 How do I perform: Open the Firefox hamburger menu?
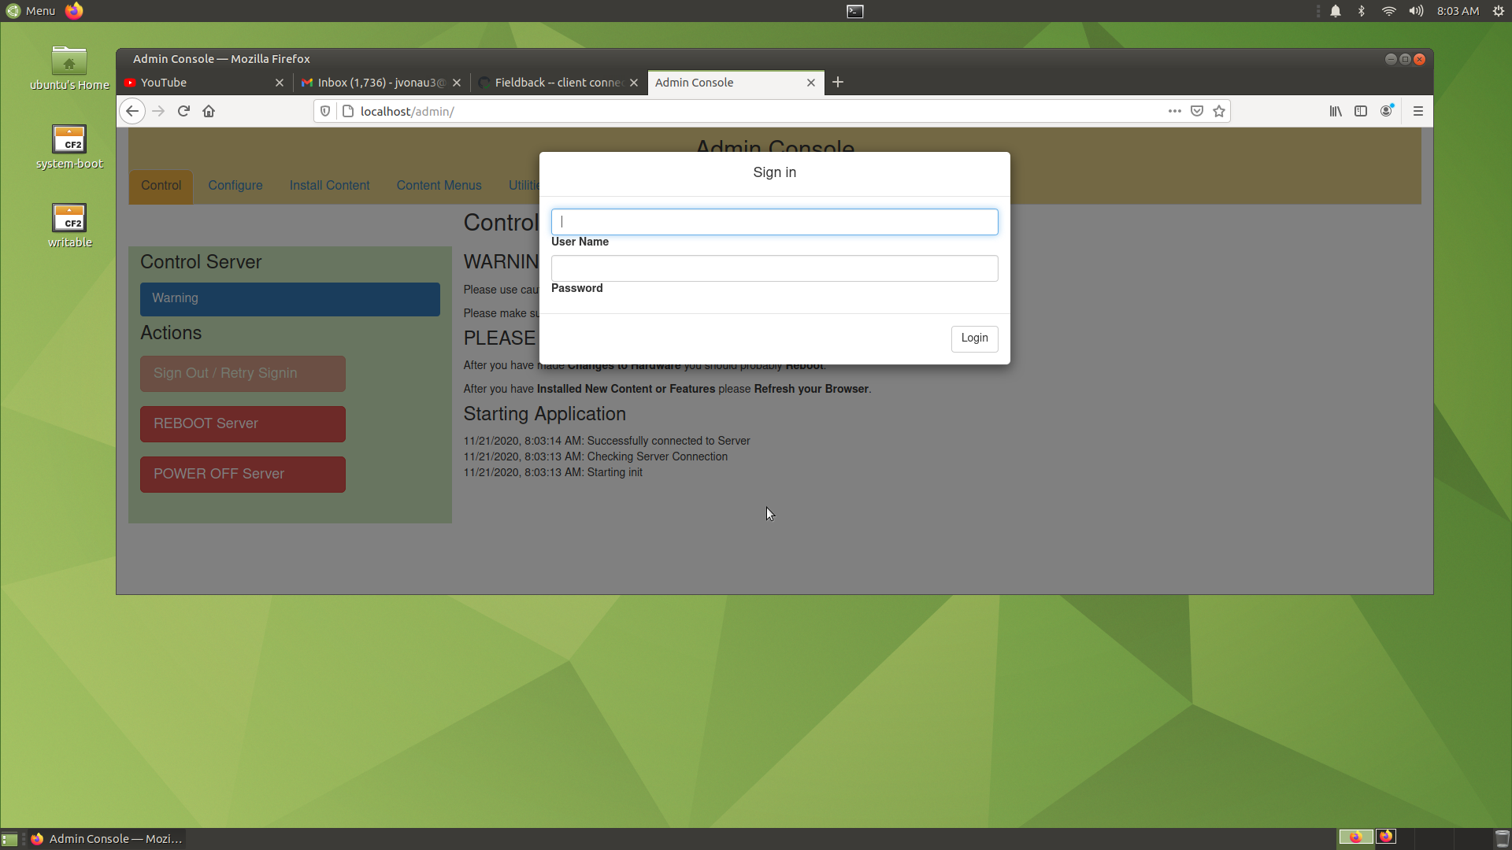[x=1418, y=111]
